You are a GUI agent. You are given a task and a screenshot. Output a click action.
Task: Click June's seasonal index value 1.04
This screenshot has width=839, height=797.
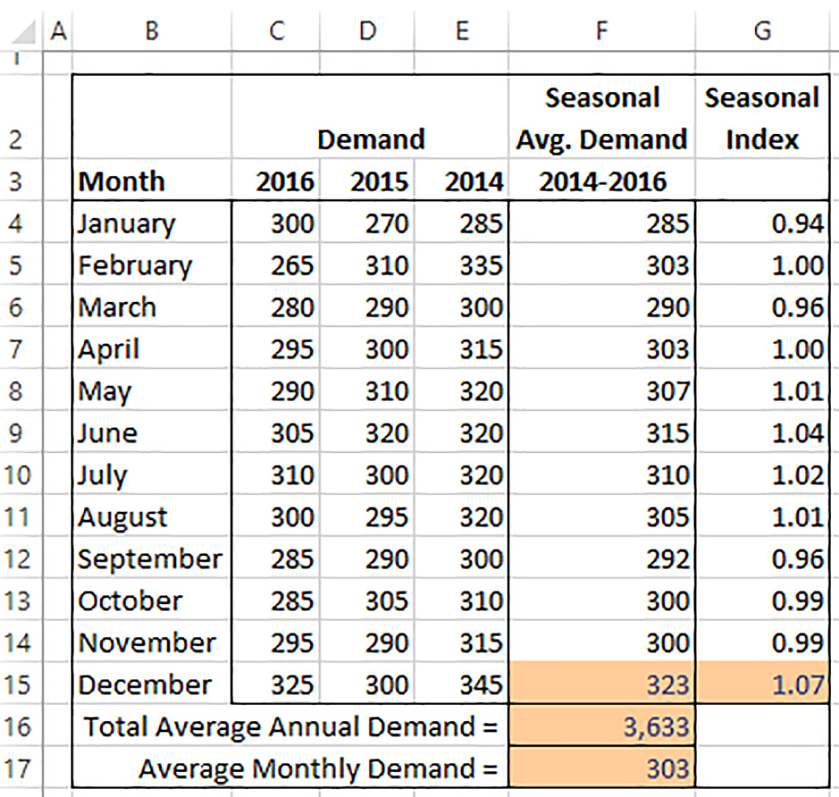tap(762, 433)
